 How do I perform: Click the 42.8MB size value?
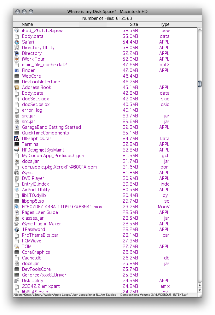click(131, 93)
